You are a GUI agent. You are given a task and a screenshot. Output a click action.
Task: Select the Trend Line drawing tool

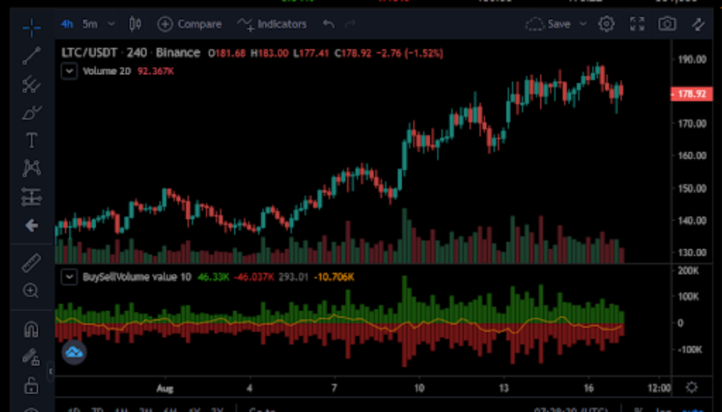pos(30,56)
